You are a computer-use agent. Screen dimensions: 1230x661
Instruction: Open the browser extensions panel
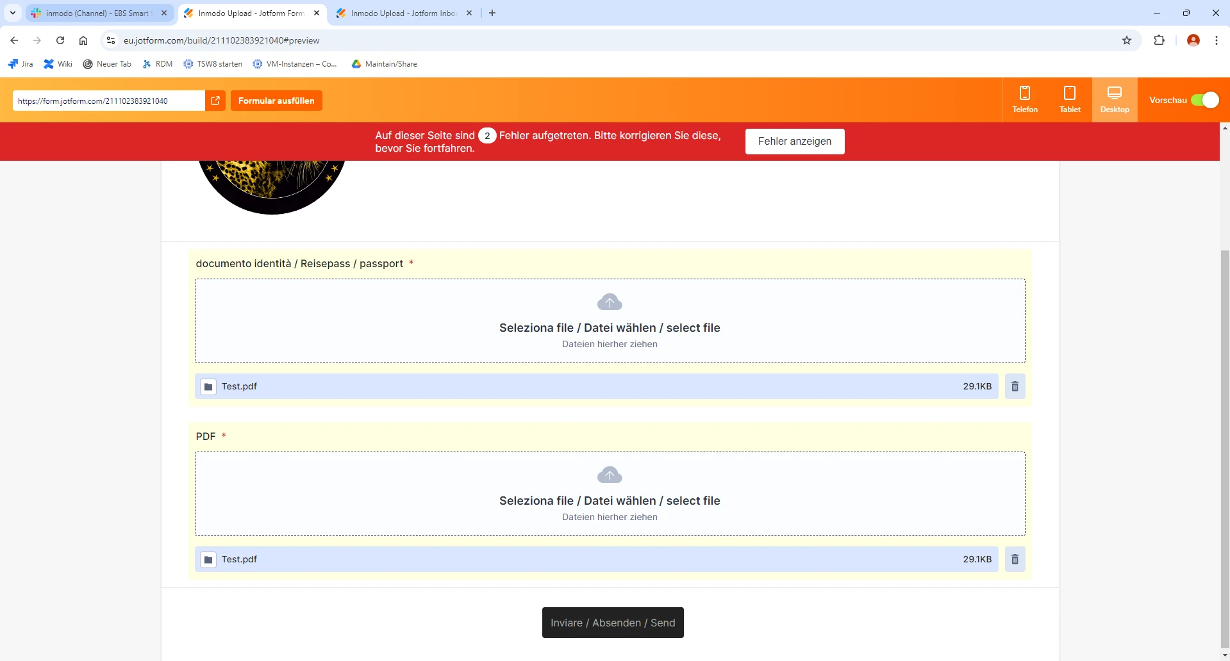point(1159,40)
